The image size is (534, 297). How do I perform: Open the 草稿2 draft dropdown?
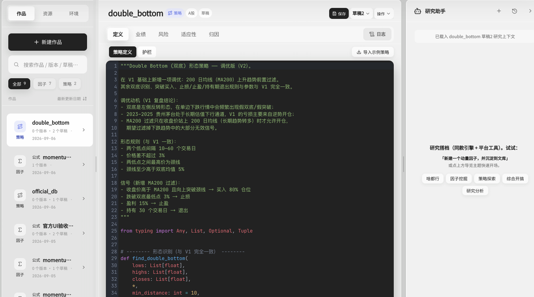pyautogui.click(x=361, y=13)
